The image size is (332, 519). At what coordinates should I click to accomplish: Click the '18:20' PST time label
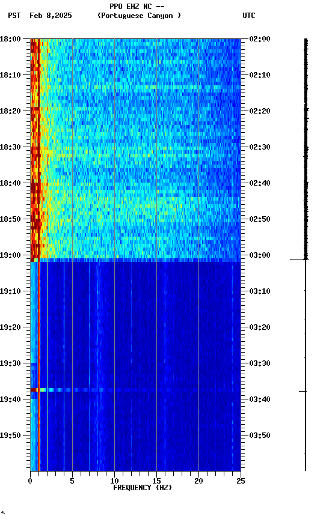pyautogui.click(x=10, y=111)
